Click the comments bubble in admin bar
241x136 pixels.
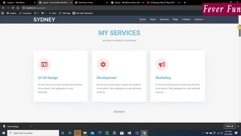[44, 13]
